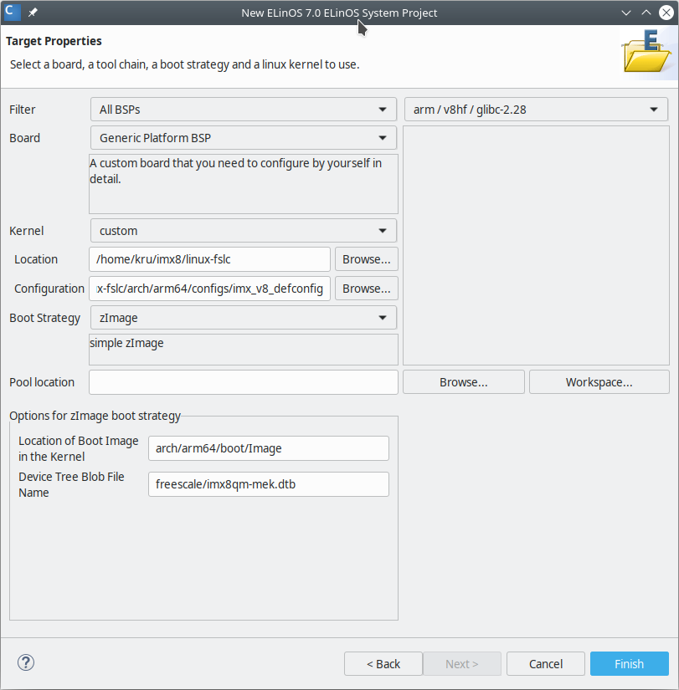Browse for kernel Configuration file
This screenshot has width=679, height=690.
(x=366, y=289)
